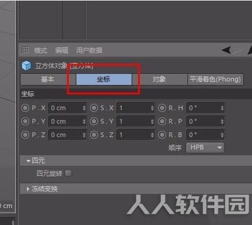
Task: Enable the 四元旋转 checkbox
Action: click(x=69, y=173)
